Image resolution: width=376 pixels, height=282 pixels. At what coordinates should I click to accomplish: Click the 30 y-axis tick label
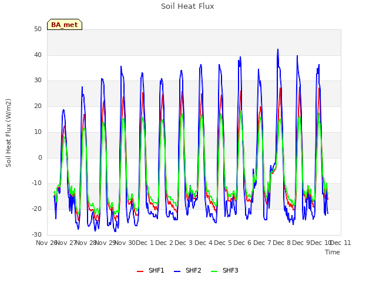38,80
